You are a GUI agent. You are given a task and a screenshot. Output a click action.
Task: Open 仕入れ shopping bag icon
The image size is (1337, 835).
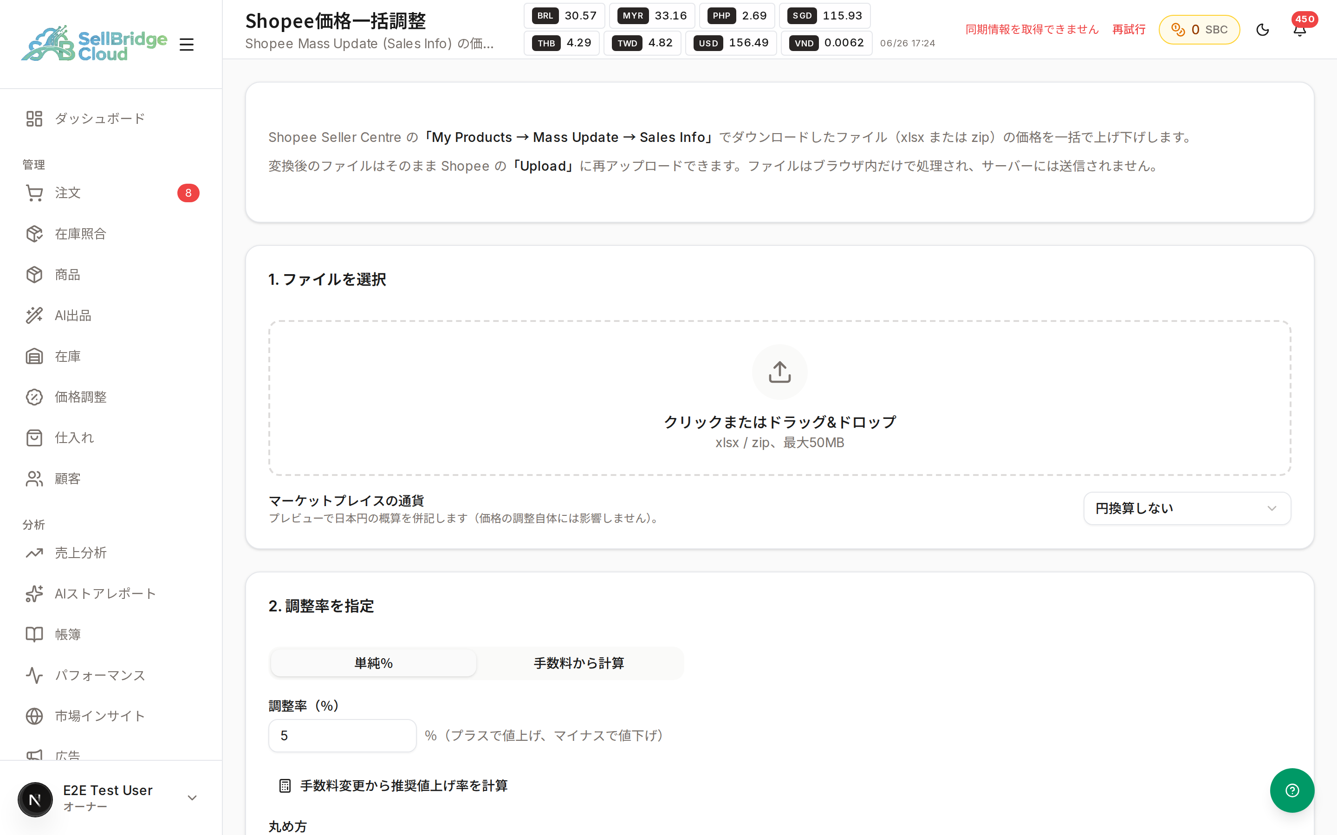coord(34,438)
